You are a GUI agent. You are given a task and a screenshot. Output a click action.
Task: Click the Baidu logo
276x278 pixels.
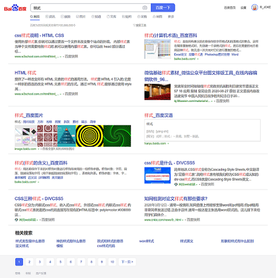(x=15, y=8)
